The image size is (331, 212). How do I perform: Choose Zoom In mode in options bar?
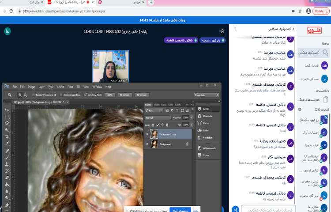20,95
